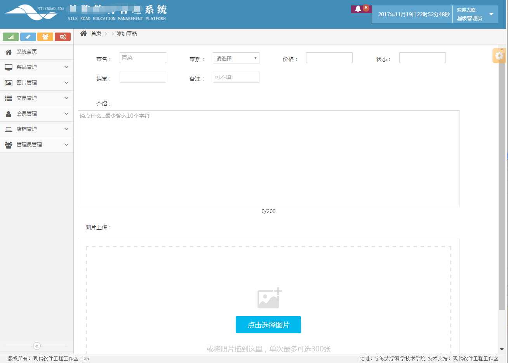This screenshot has width=508, height=363.
Task: Click the green chart shortcut button
Action: pyautogui.click(x=11, y=37)
